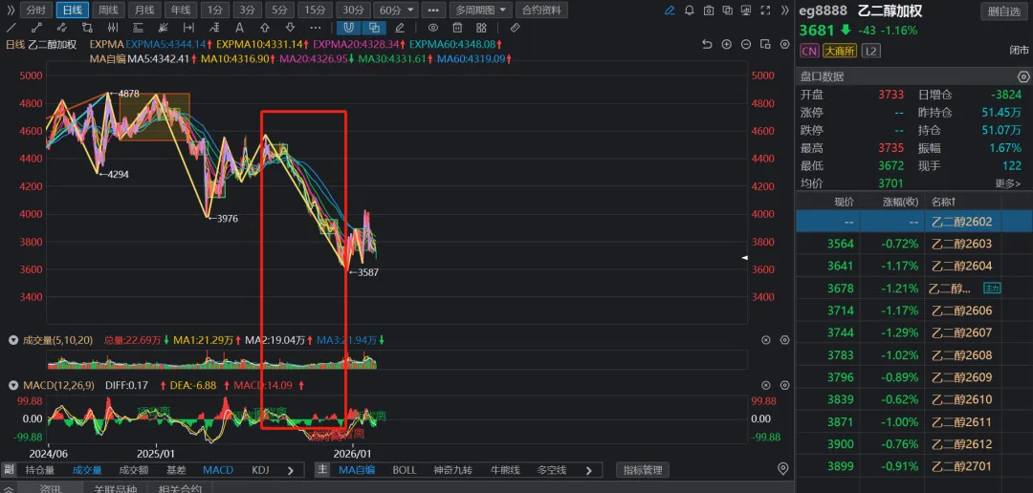Image resolution: width=1033 pixels, height=493 pixels.
Task: Collapse the 成交量 indicator pane arrow
Action: click(12, 340)
